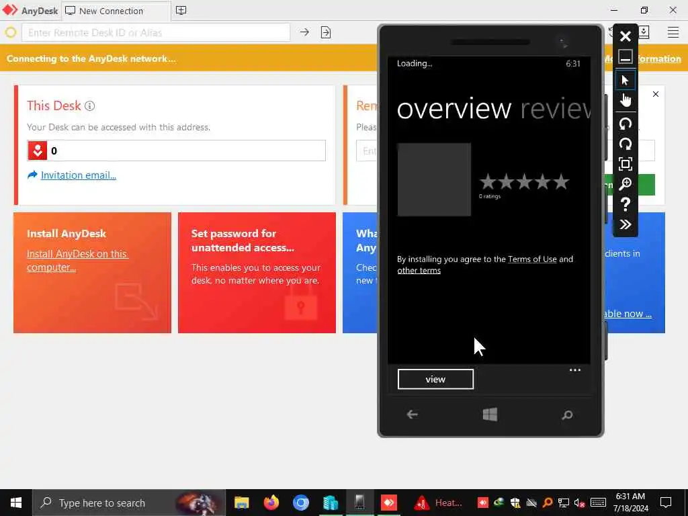Dismiss the Remote Desk panel with its X

656,94
